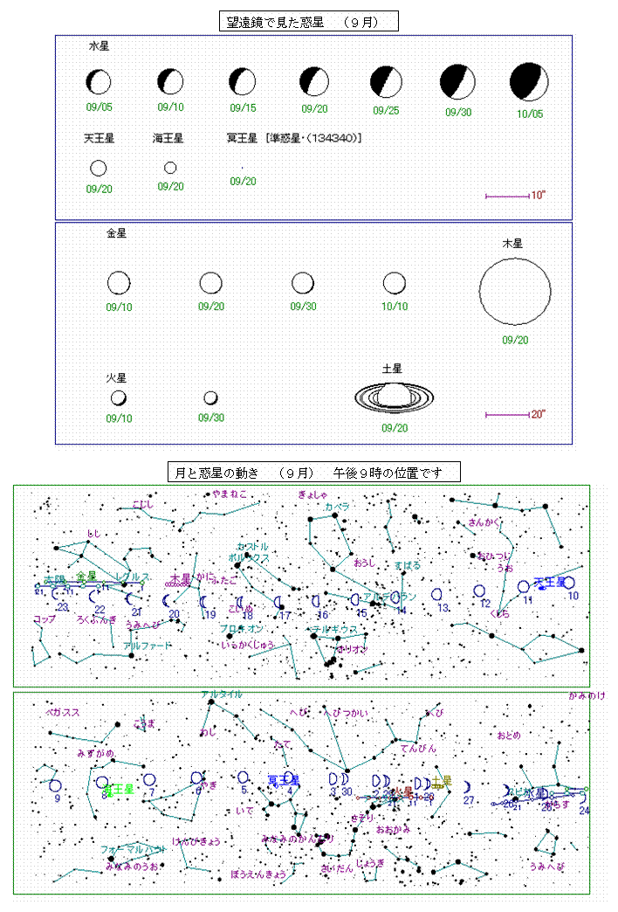This screenshot has width=618, height=912.
Task: Select the アルファード star label
Action: tap(148, 646)
